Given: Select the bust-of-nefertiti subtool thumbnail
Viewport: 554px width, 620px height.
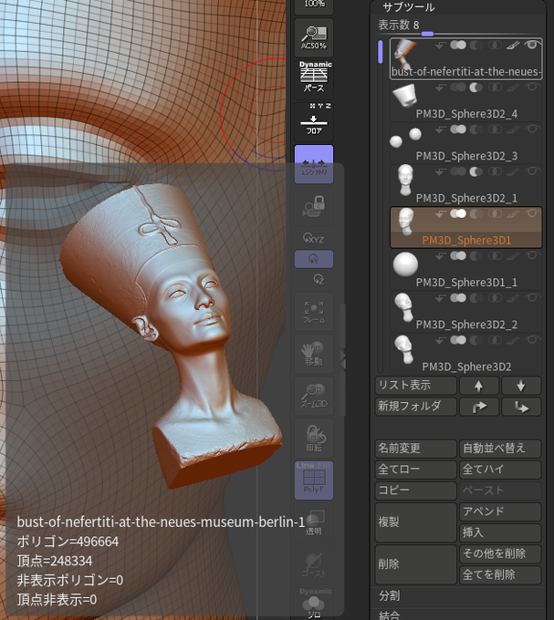Looking at the screenshot, I should pyautogui.click(x=405, y=52).
